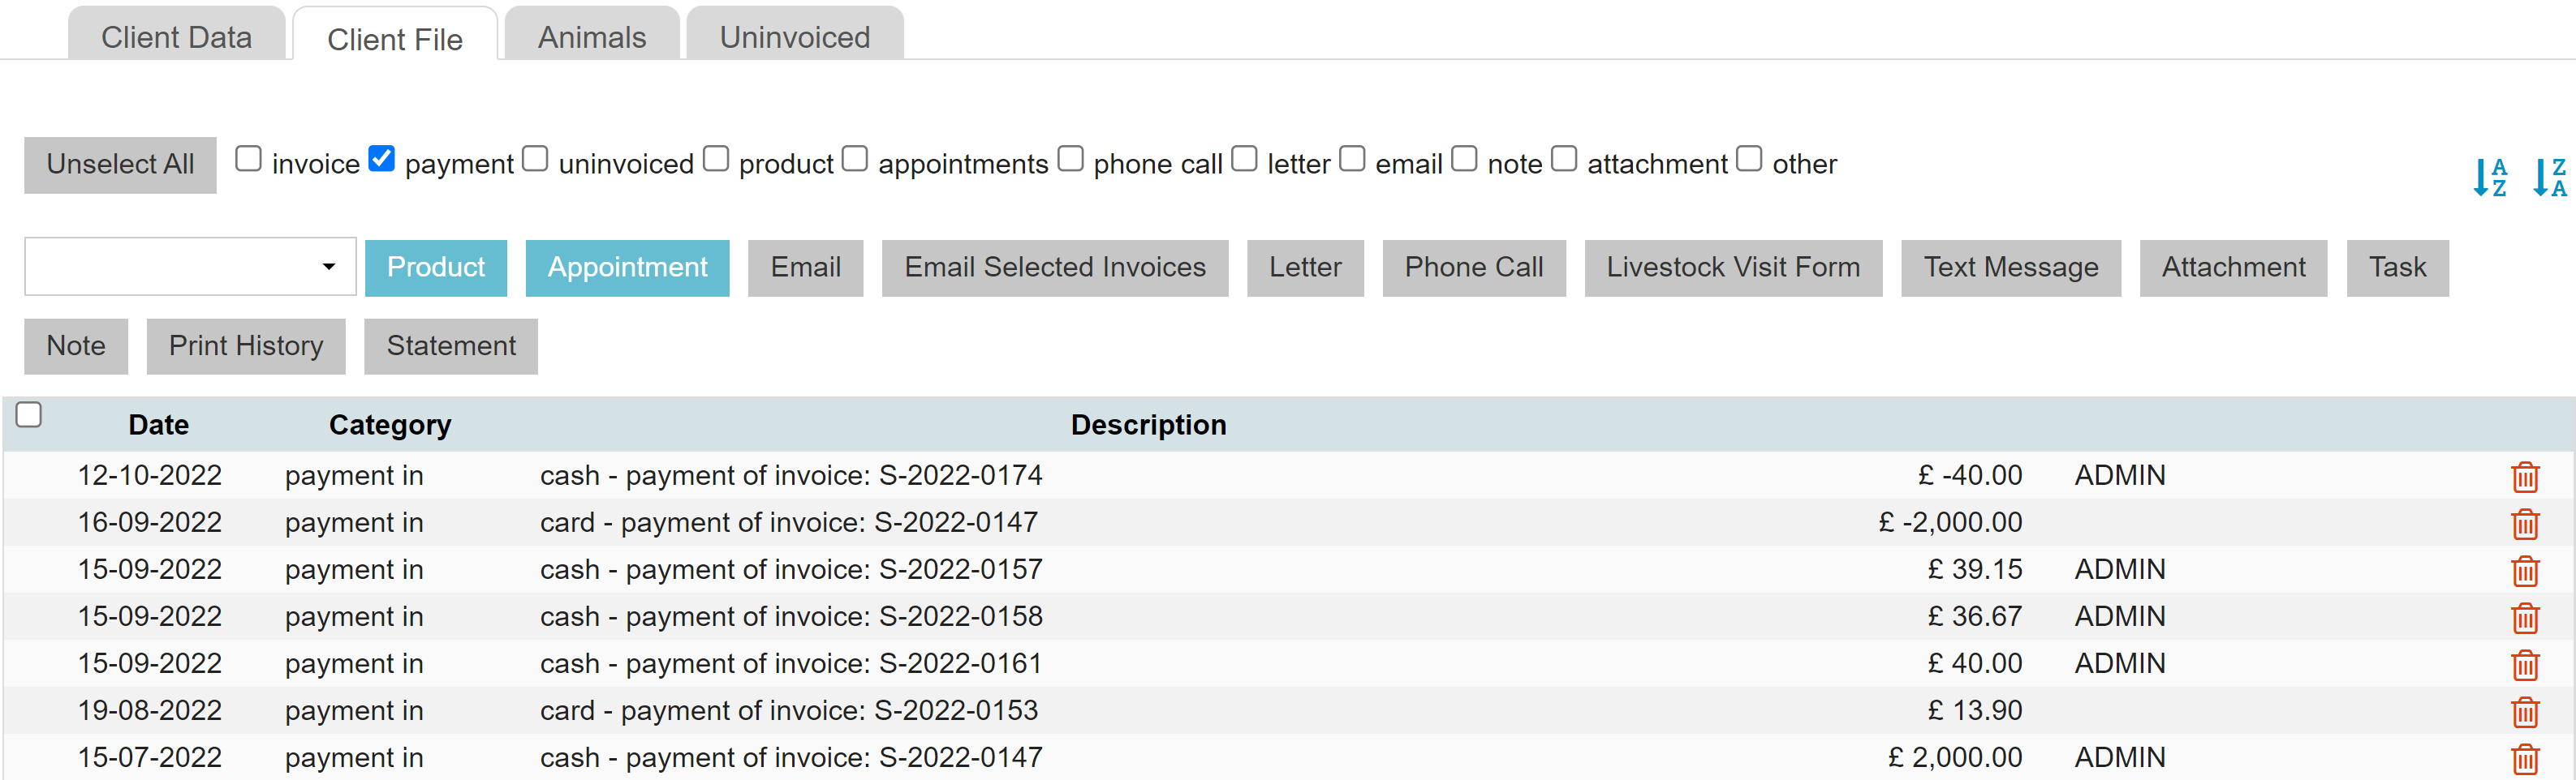Image resolution: width=2576 pixels, height=780 pixels.
Task: Create a Livestock Visit Form
Action: (x=1733, y=267)
